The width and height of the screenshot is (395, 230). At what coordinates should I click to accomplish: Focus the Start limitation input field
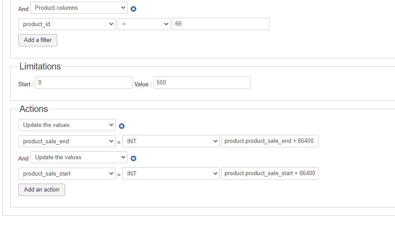click(83, 83)
